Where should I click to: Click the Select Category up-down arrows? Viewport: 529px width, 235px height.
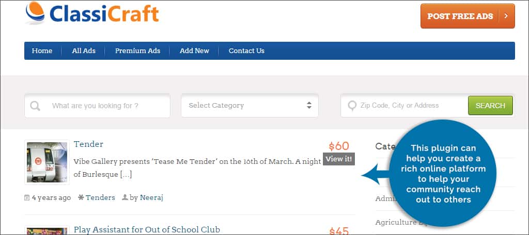click(x=309, y=105)
